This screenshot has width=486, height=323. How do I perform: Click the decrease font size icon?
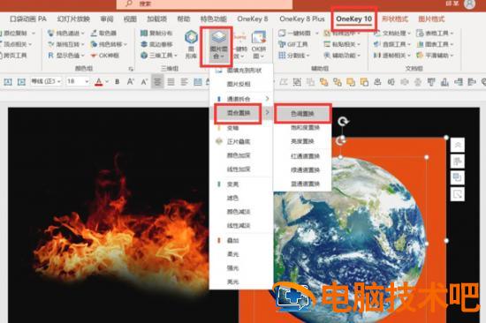(144, 82)
